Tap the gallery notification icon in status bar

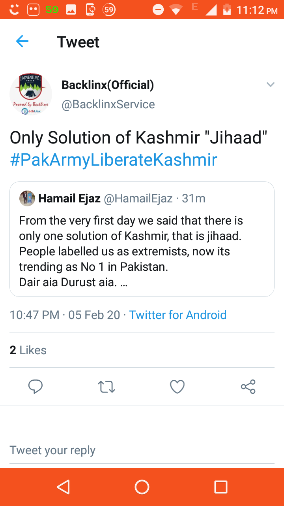71,10
